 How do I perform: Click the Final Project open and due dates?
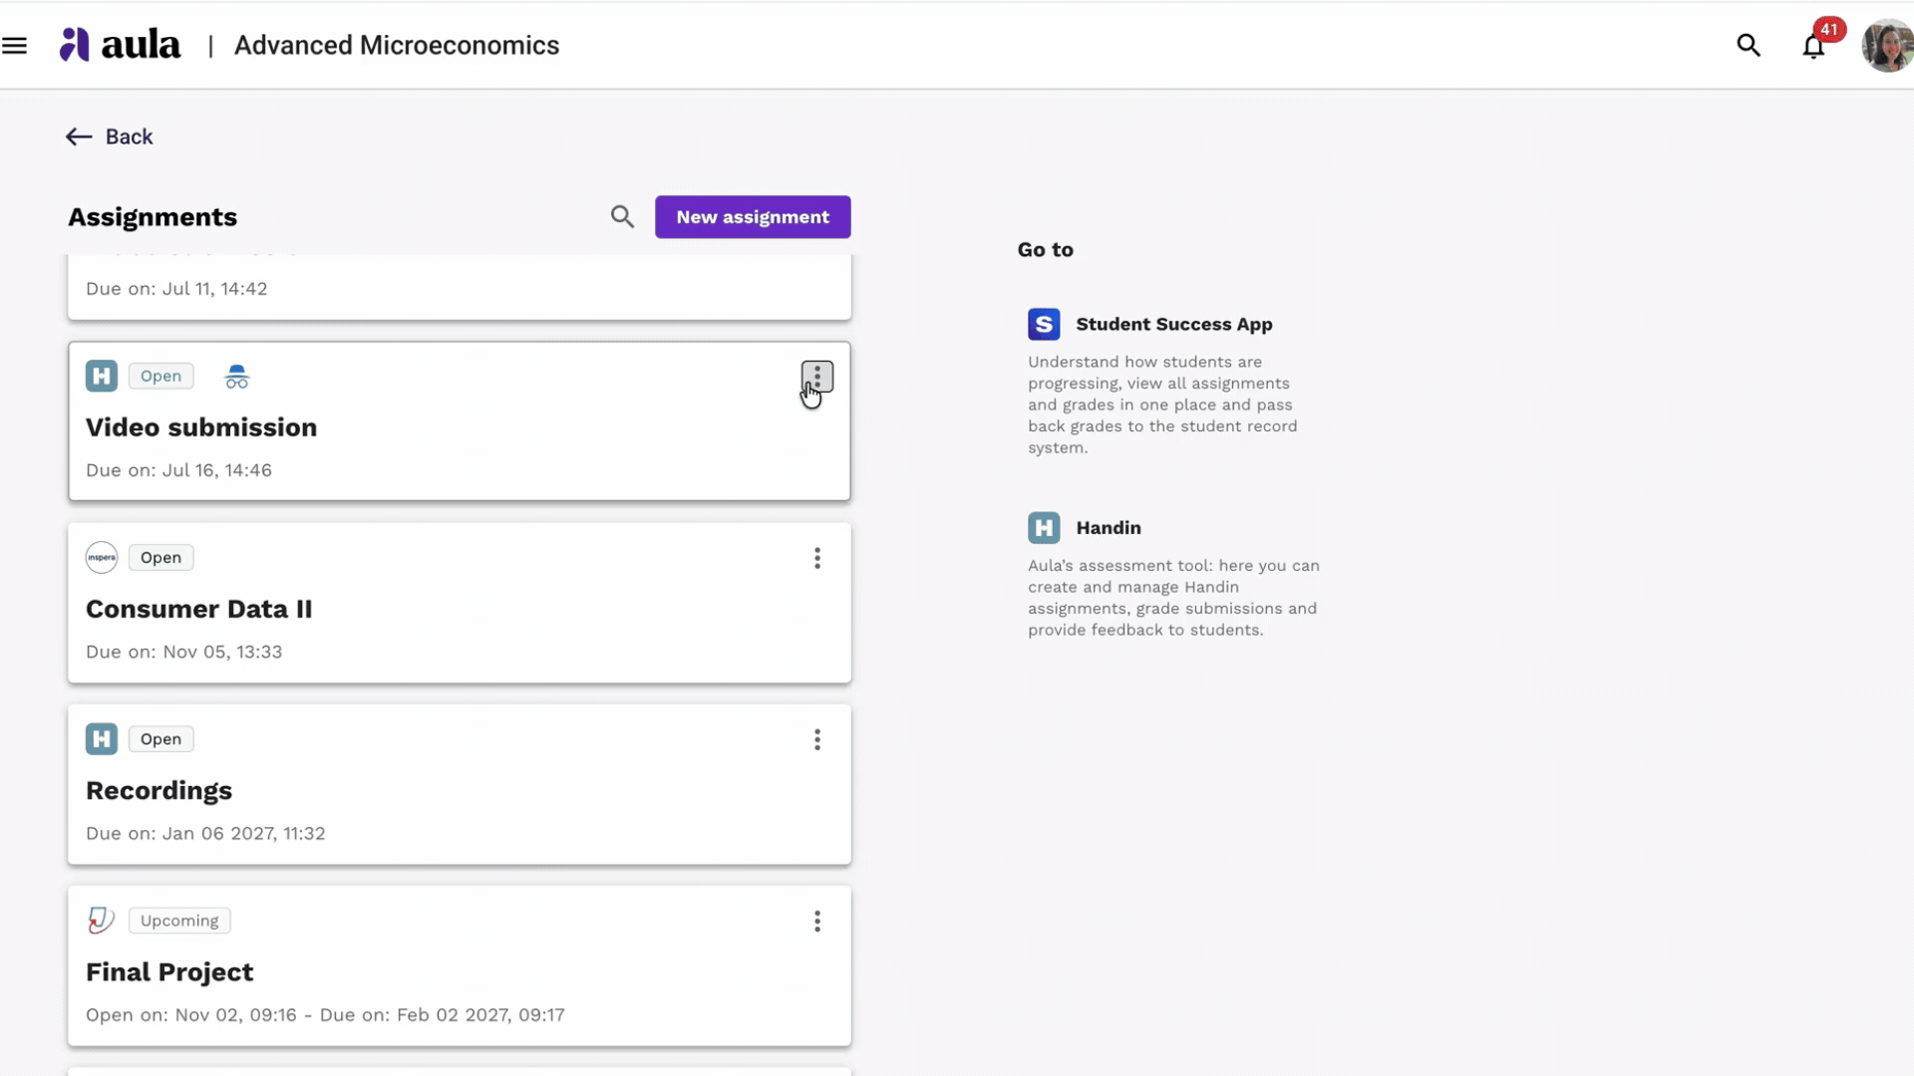[x=325, y=1014]
